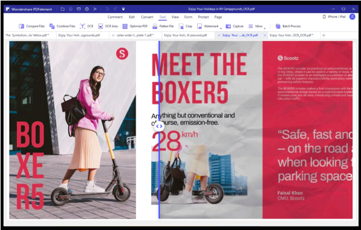Click the Crop tool icon
Viewport: 361px width, 230px height.
[181, 26]
